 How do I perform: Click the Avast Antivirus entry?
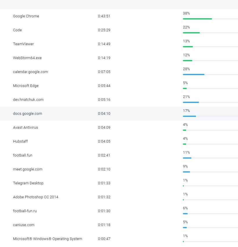coord(25,128)
